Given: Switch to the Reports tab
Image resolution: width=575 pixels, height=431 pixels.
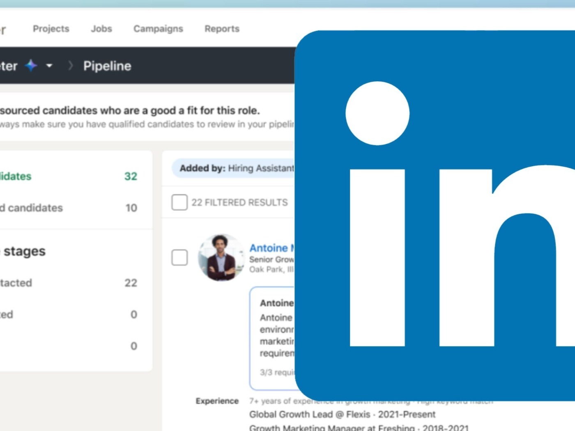Looking at the screenshot, I should (222, 29).
